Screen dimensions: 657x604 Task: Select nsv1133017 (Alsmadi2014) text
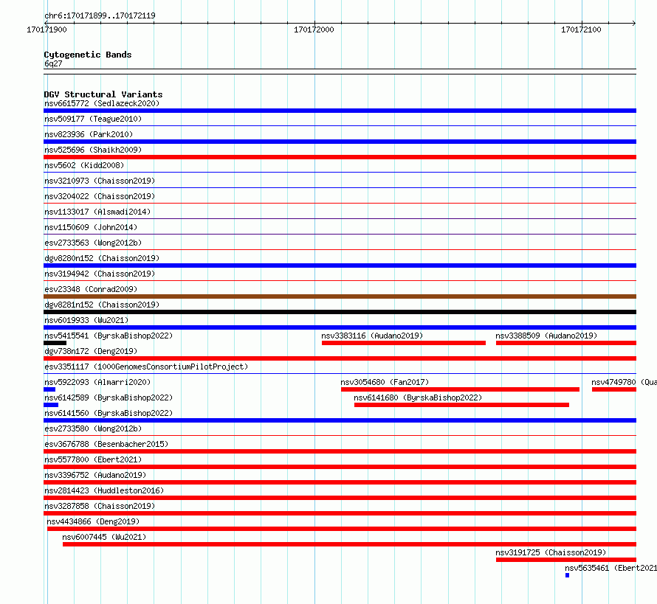[97, 212]
